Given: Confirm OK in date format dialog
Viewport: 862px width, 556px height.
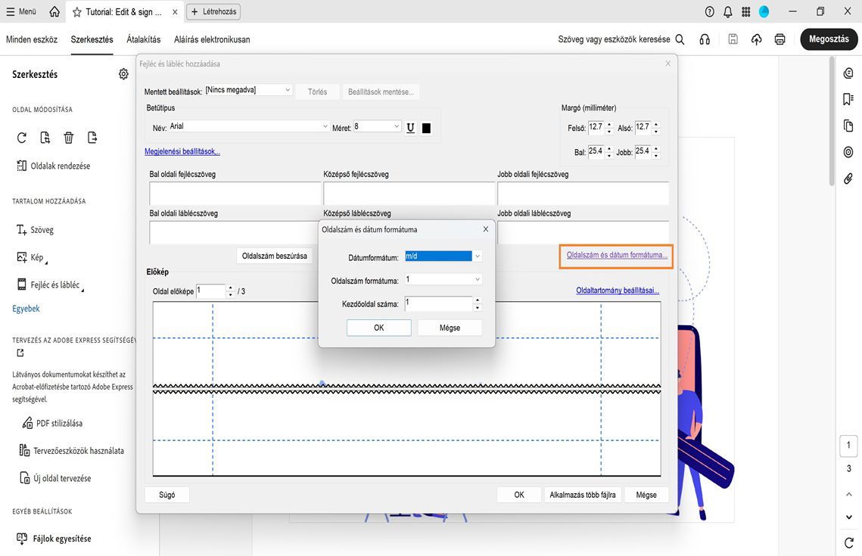Looking at the screenshot, I should [x=378, y=328].
